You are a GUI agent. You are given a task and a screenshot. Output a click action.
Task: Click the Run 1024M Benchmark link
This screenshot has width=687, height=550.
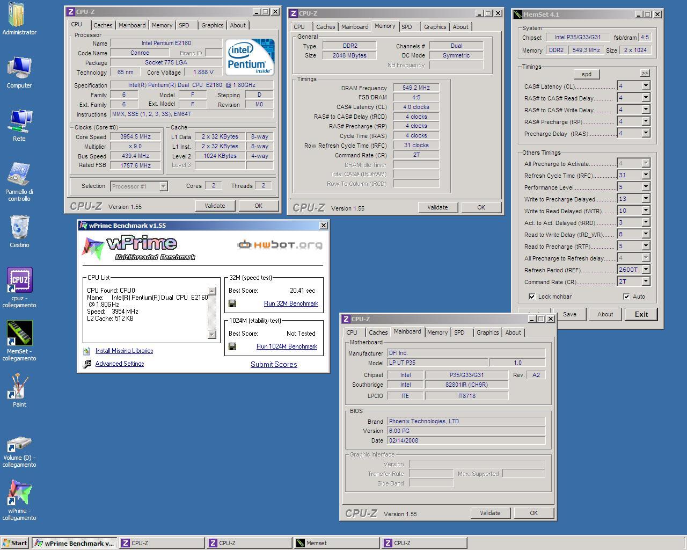(x=287, y=346)
